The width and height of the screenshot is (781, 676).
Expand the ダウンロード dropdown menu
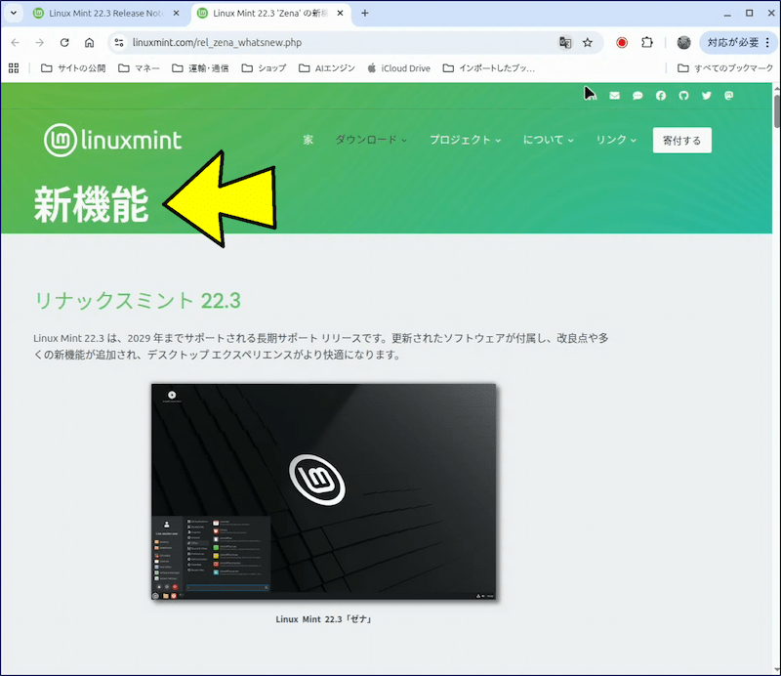click(x=371, y=140)
